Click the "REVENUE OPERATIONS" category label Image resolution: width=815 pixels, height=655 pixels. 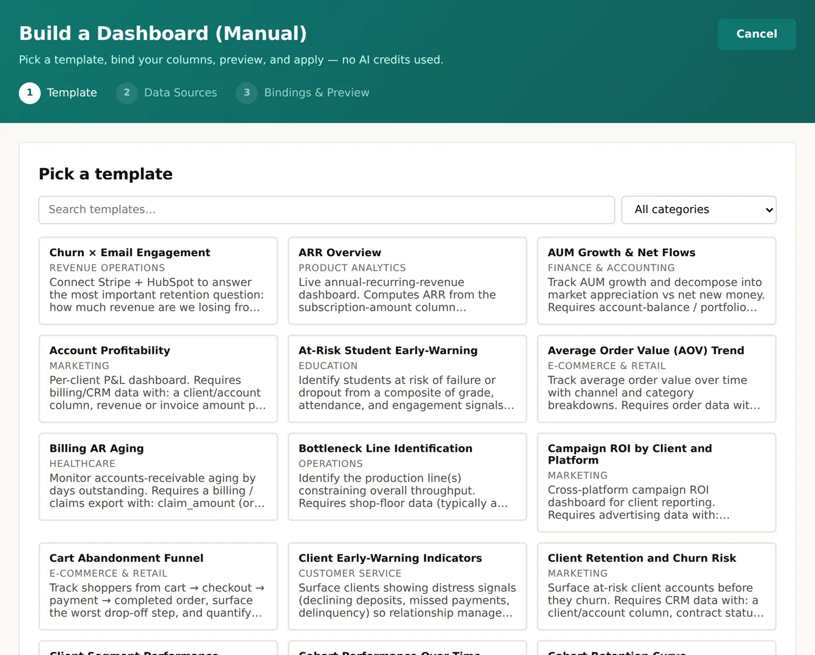coord(107,268)
